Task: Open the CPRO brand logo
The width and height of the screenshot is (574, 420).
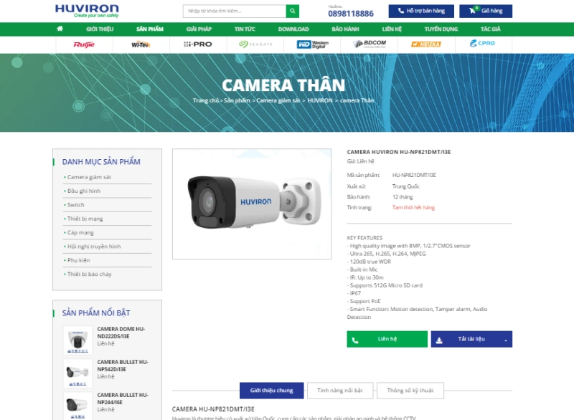Action: (482, 43)
